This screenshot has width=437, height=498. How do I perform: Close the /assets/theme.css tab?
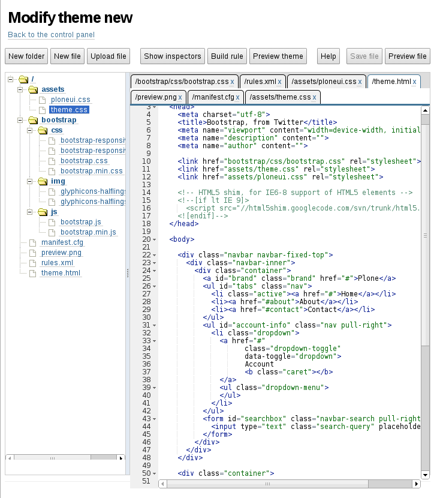[314, 98]
